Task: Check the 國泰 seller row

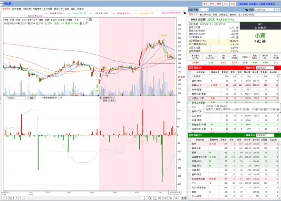Action: click(189, 192)
